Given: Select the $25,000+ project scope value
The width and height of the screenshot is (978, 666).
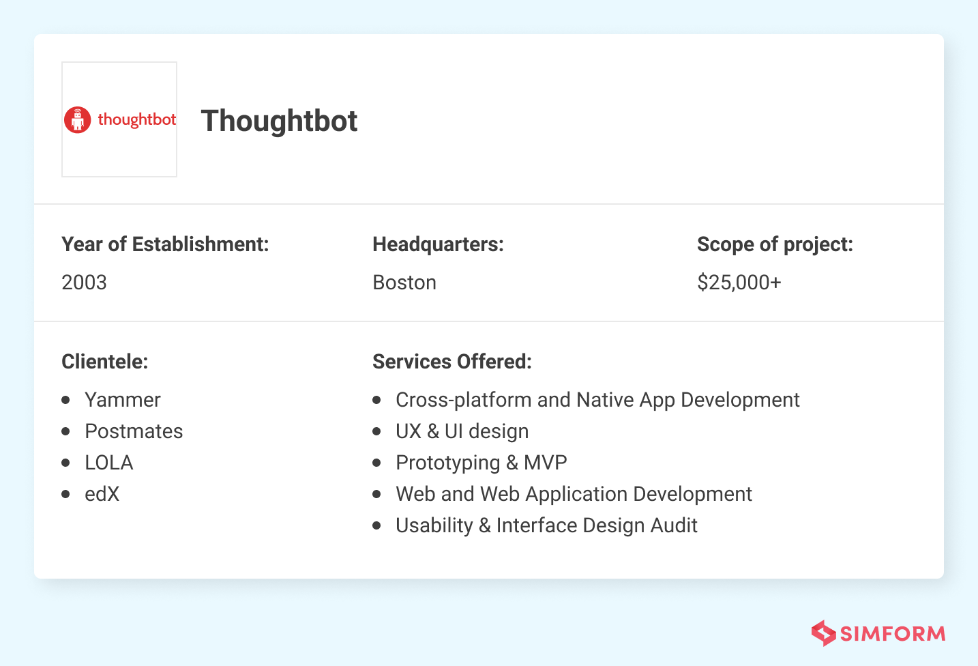Looking at the screenshot, I should pos(739,283).
